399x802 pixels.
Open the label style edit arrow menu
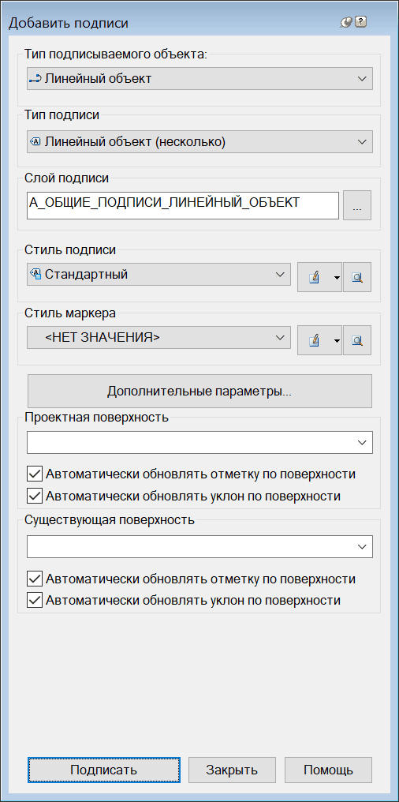click(337, 278)
